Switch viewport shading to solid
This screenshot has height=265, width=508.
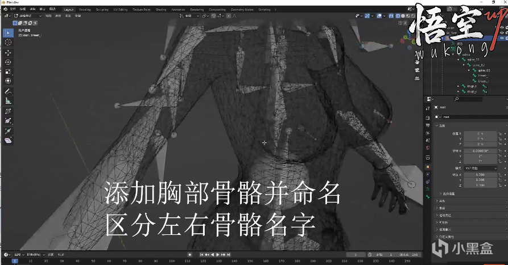403,15
